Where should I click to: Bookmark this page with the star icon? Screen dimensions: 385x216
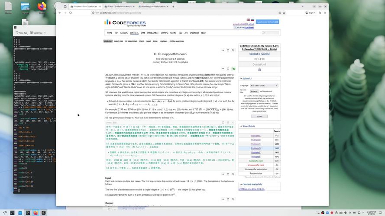tap(284, 13)
